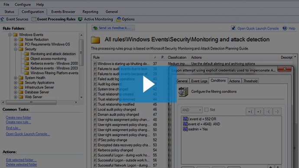Switch to the dialog's General tab
The image size is (299, 168).
[x=182, y=81]
